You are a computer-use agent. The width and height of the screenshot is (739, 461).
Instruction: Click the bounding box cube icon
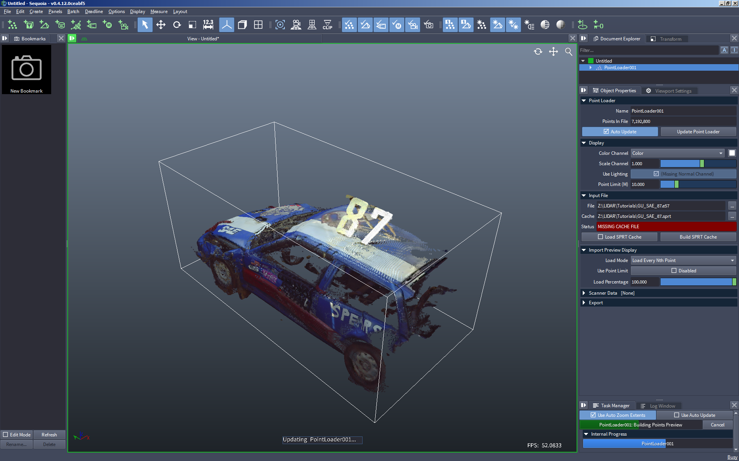242,25
